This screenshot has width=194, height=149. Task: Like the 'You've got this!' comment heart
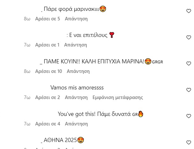(189, 116)
